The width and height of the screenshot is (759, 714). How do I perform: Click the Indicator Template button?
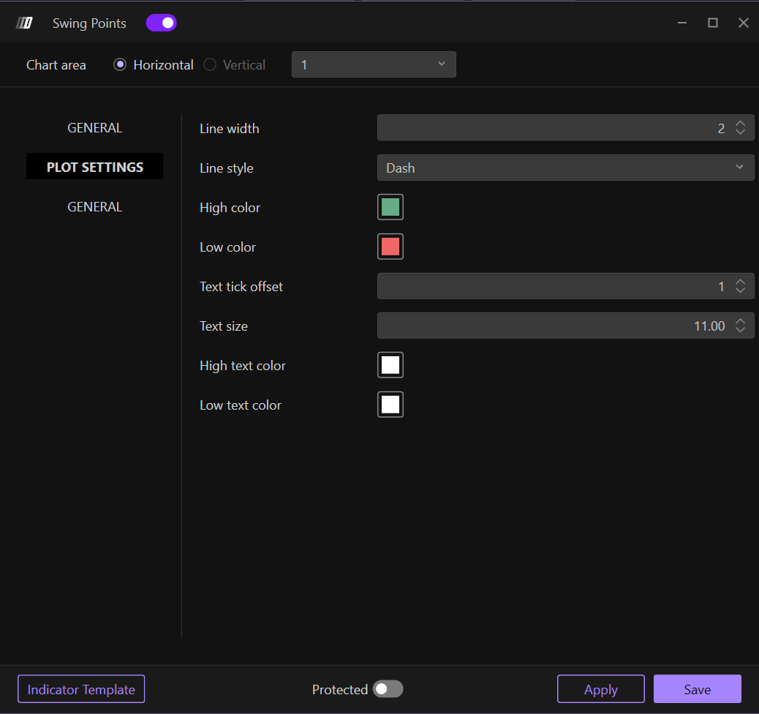click(81, 689)
